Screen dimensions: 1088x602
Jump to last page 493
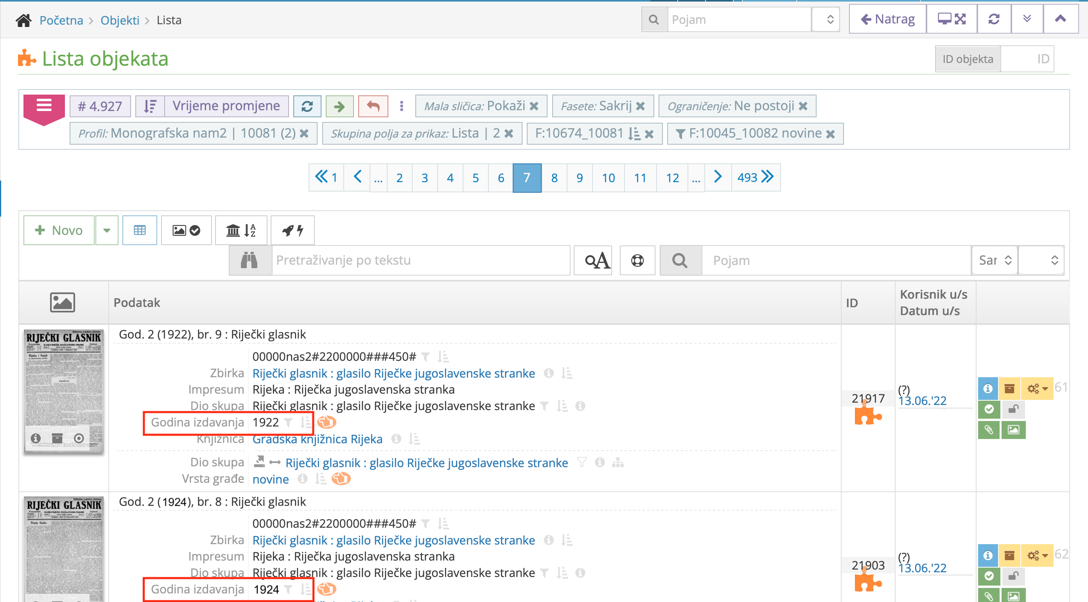coord(756,177)
